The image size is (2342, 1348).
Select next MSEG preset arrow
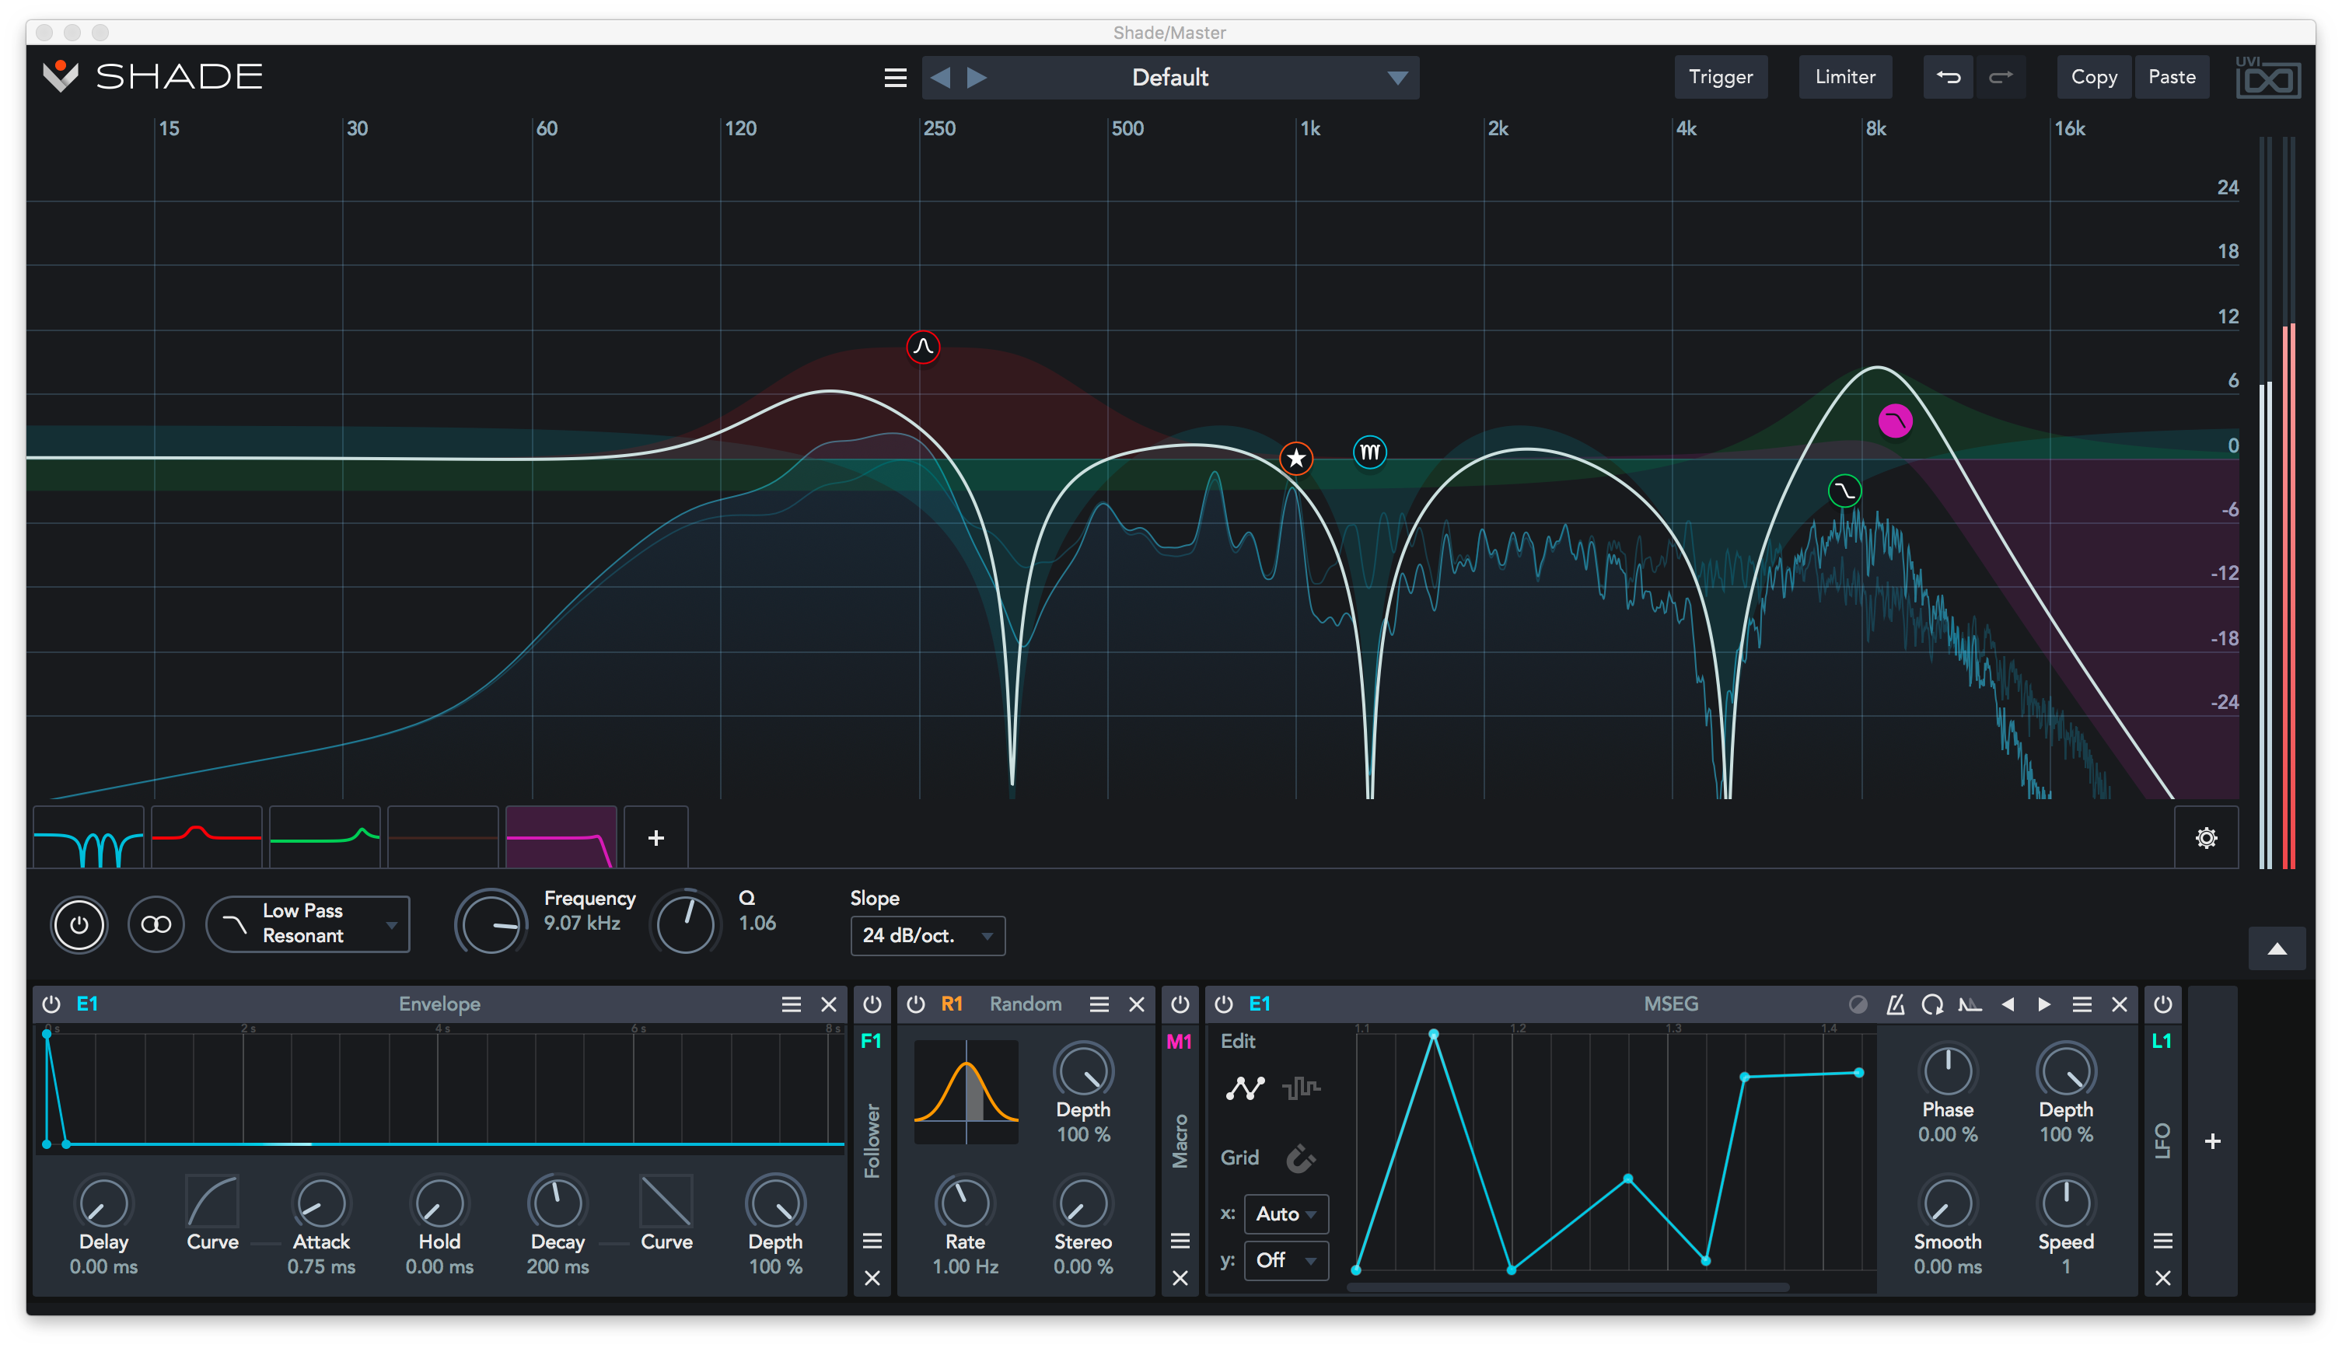2044,1004
